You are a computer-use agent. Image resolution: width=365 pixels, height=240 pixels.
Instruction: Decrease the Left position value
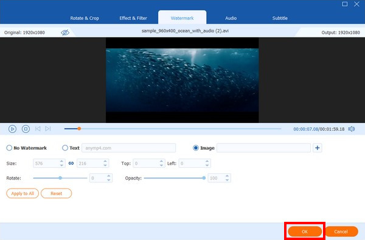coord(207,165)
